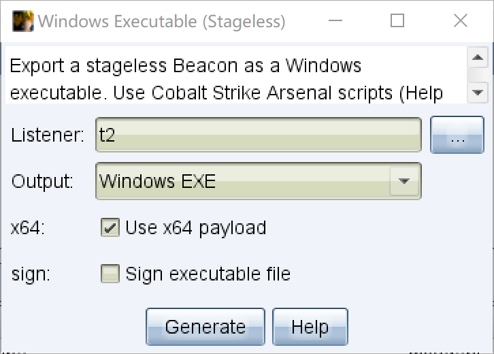The image size is (494, 354).
Task: Click the Output combo box arrow
Action: click(x=404, y=181)
